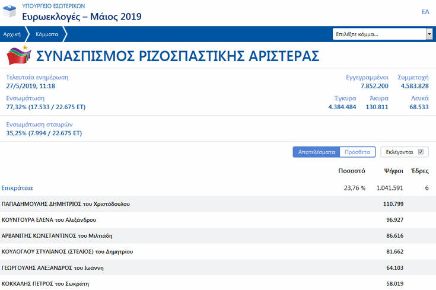Image resolution: width=436 pixels, height=290 pixels.
Task: Toggle the Εκλέγονται checkbox
Action: pyautogui.click(x=421, y=152)
